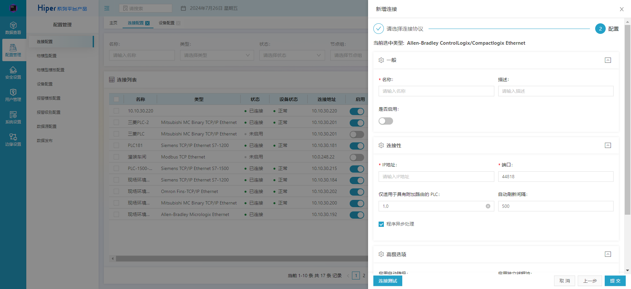Click the table's horizontal scrollbar
The width and height of the screenshot is (631, 289).
tap(242, 259)
